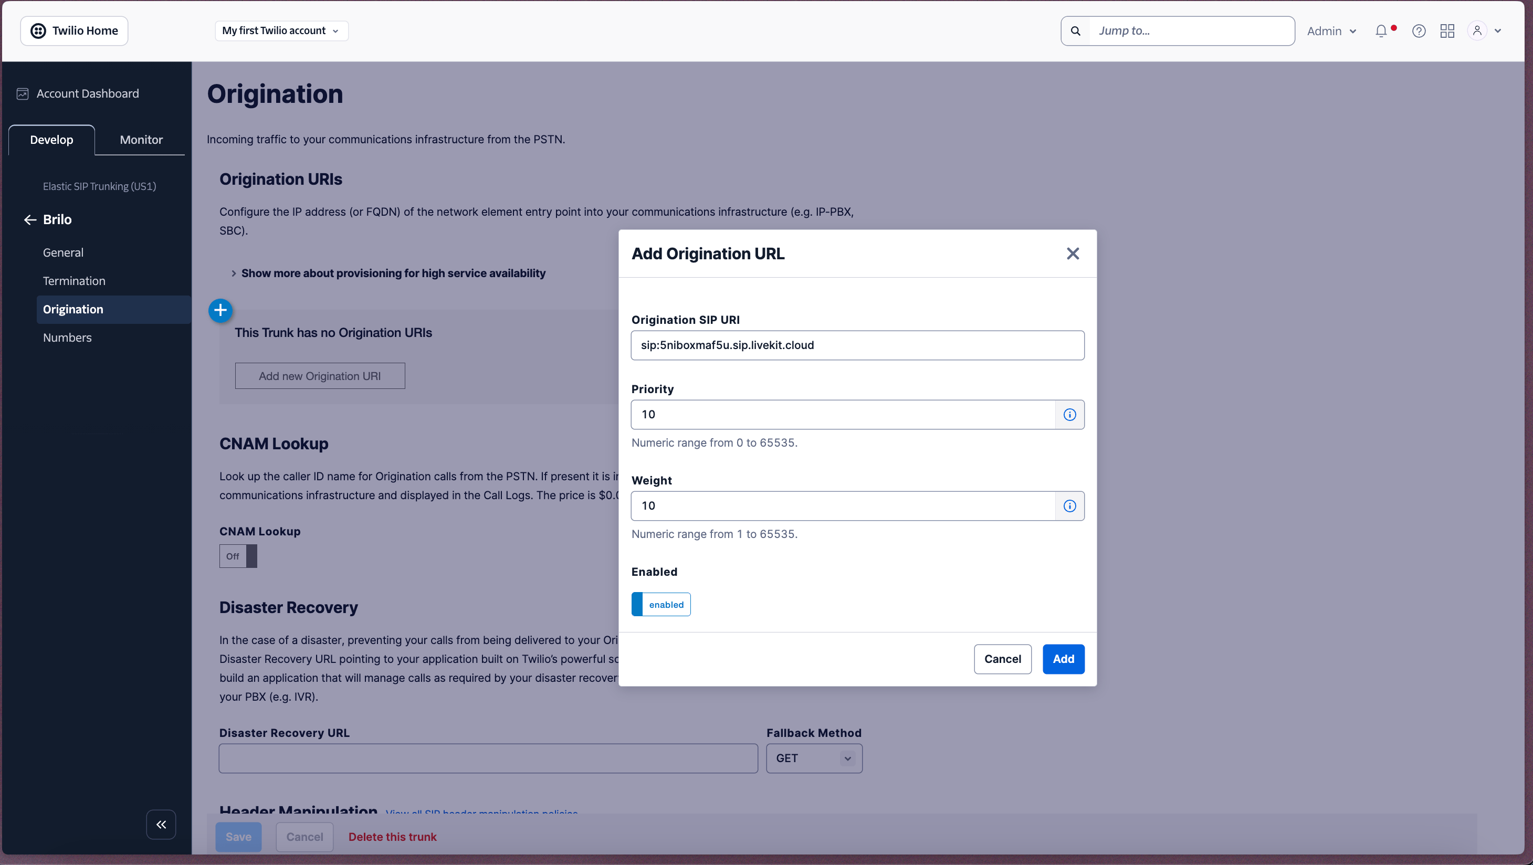Click the back arrow beside Brilo

pyautogui.click(x=30, y=220)
